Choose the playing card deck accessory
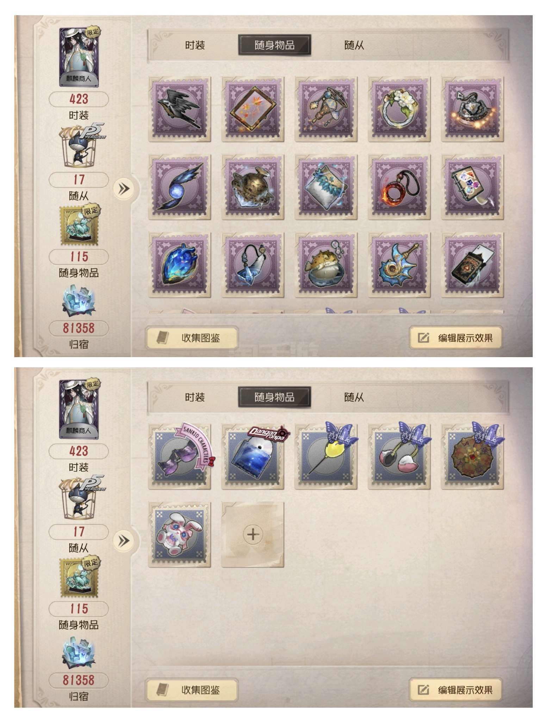The height and width of the screenshot is (722, 547). click(x=472, y=265)
